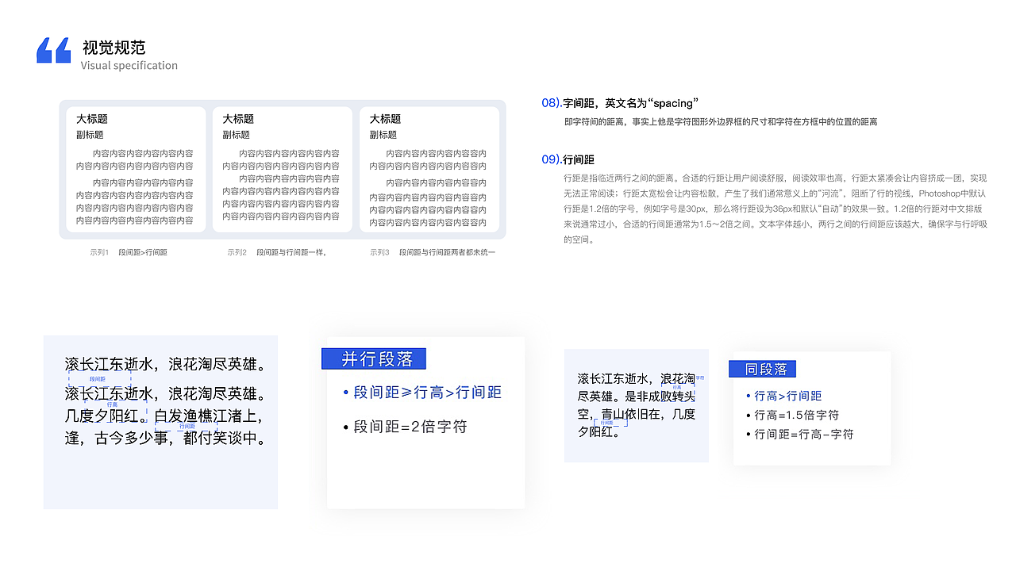Select the 行间距 annotation marker under 白发渔樵江渚上
Viewport: 1016px width, 571px height.
(186, 427)
